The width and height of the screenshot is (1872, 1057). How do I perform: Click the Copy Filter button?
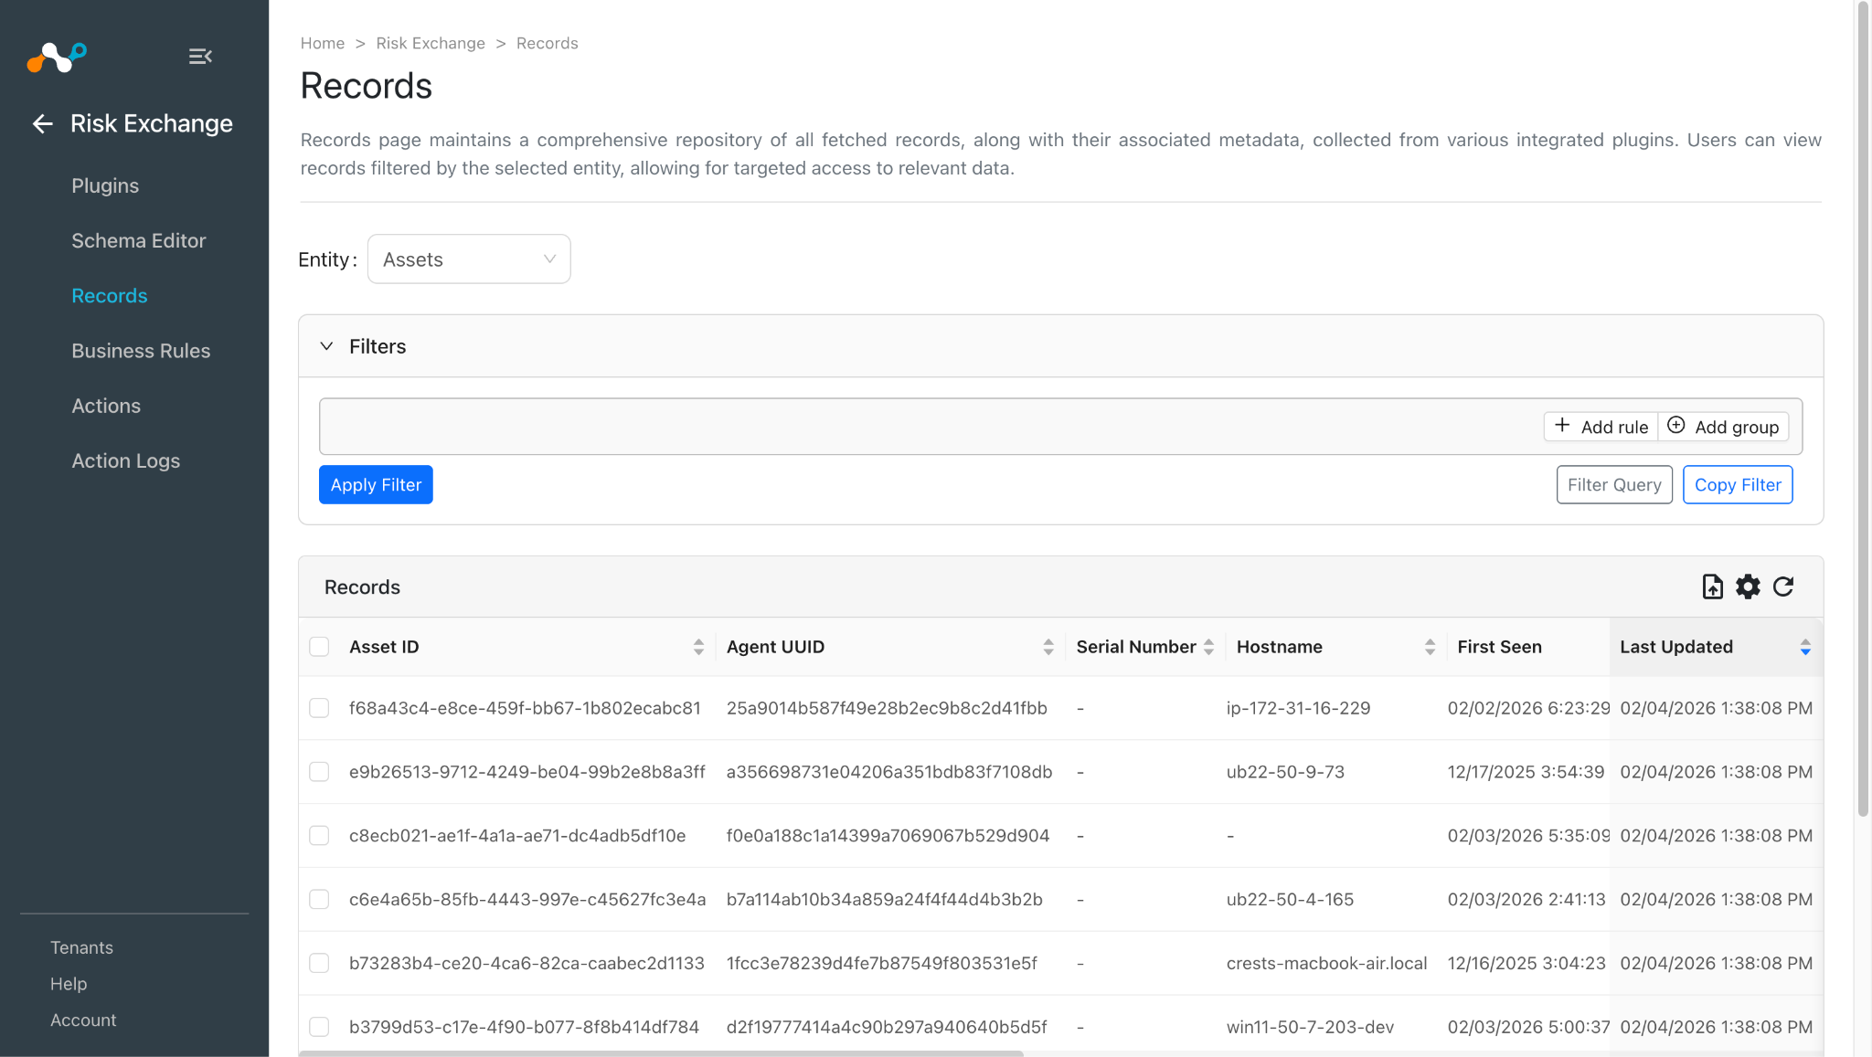(x=1738, y=485)
